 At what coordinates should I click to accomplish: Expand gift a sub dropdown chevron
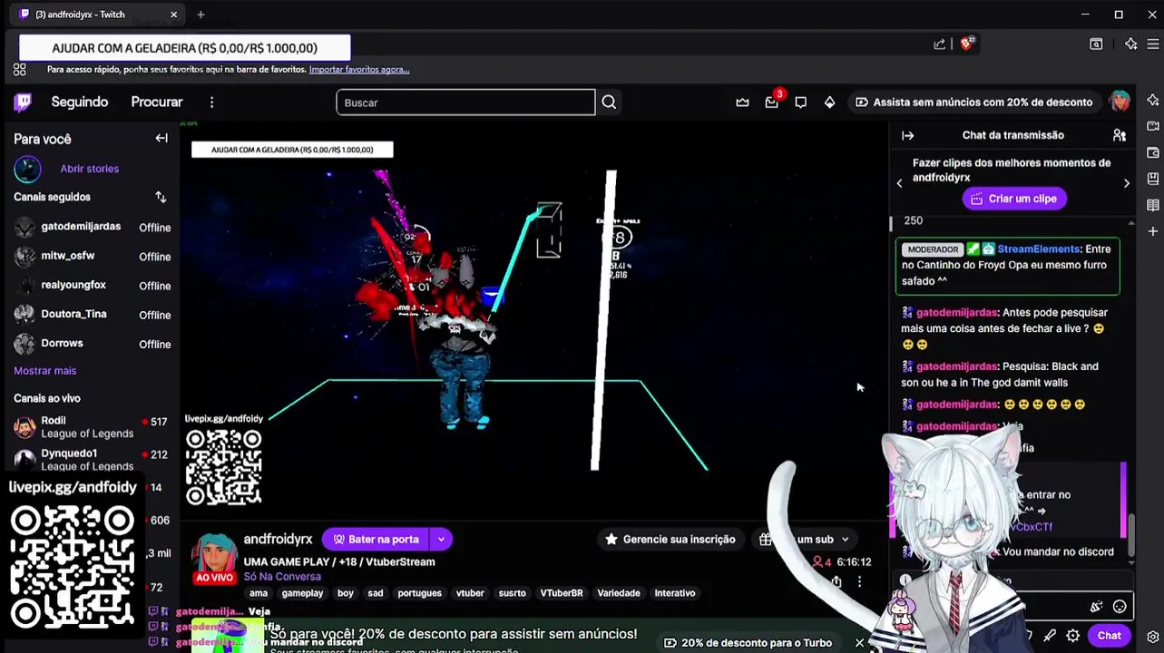(845, 540)
